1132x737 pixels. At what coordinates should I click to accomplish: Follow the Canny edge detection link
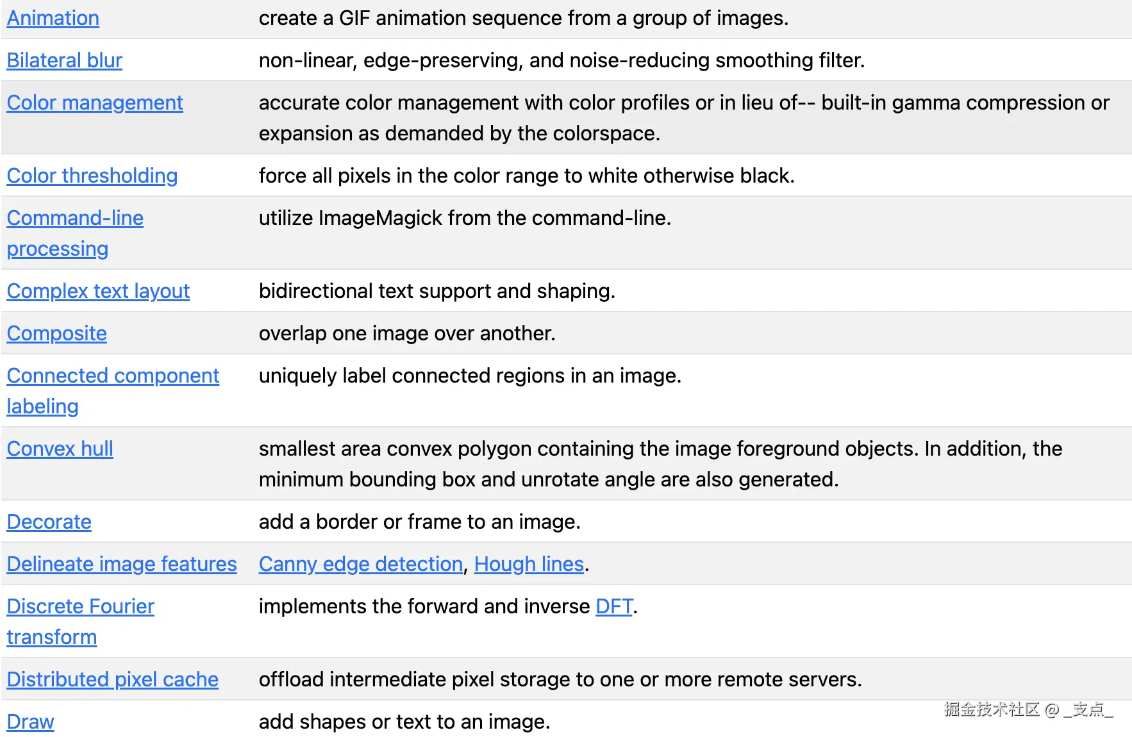(x=361, y=564)
